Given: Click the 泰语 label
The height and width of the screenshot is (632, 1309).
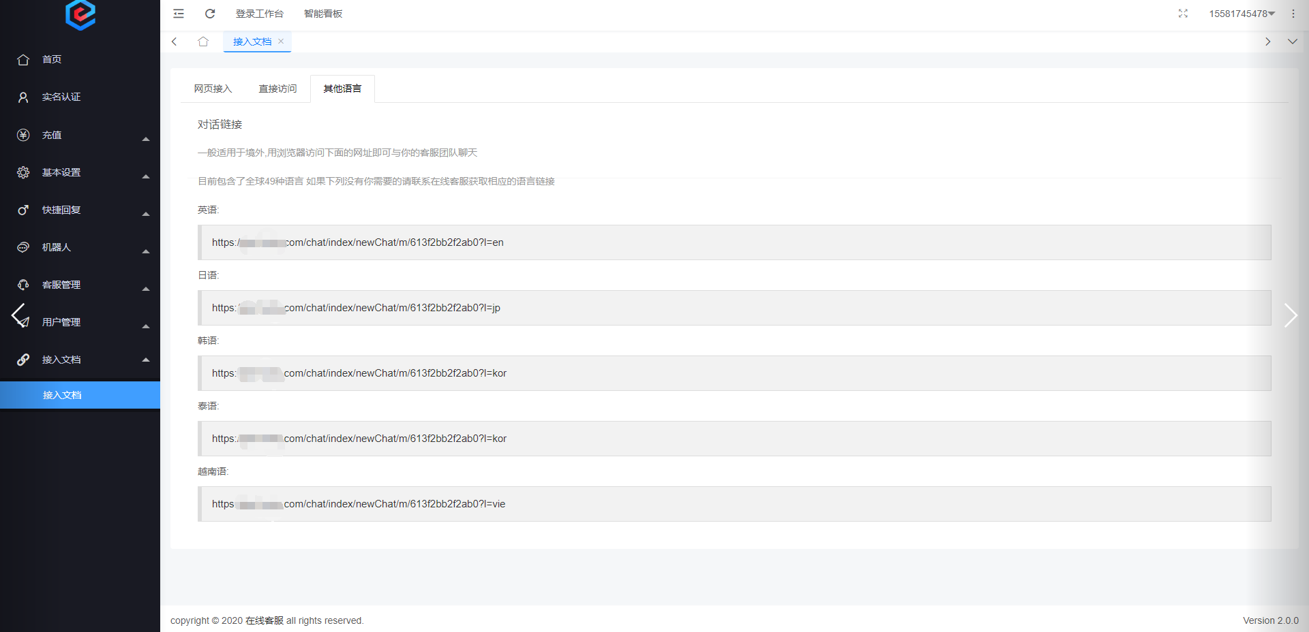Looking at the screenshot, I should (208, 406).
